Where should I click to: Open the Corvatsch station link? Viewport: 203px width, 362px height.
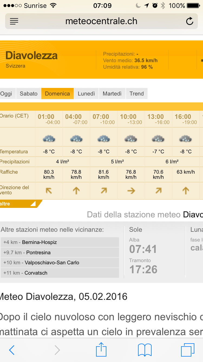pyautogui.click(x=36, y=273)
